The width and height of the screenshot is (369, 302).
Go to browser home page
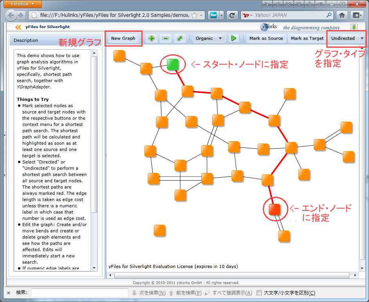(342, 15)
